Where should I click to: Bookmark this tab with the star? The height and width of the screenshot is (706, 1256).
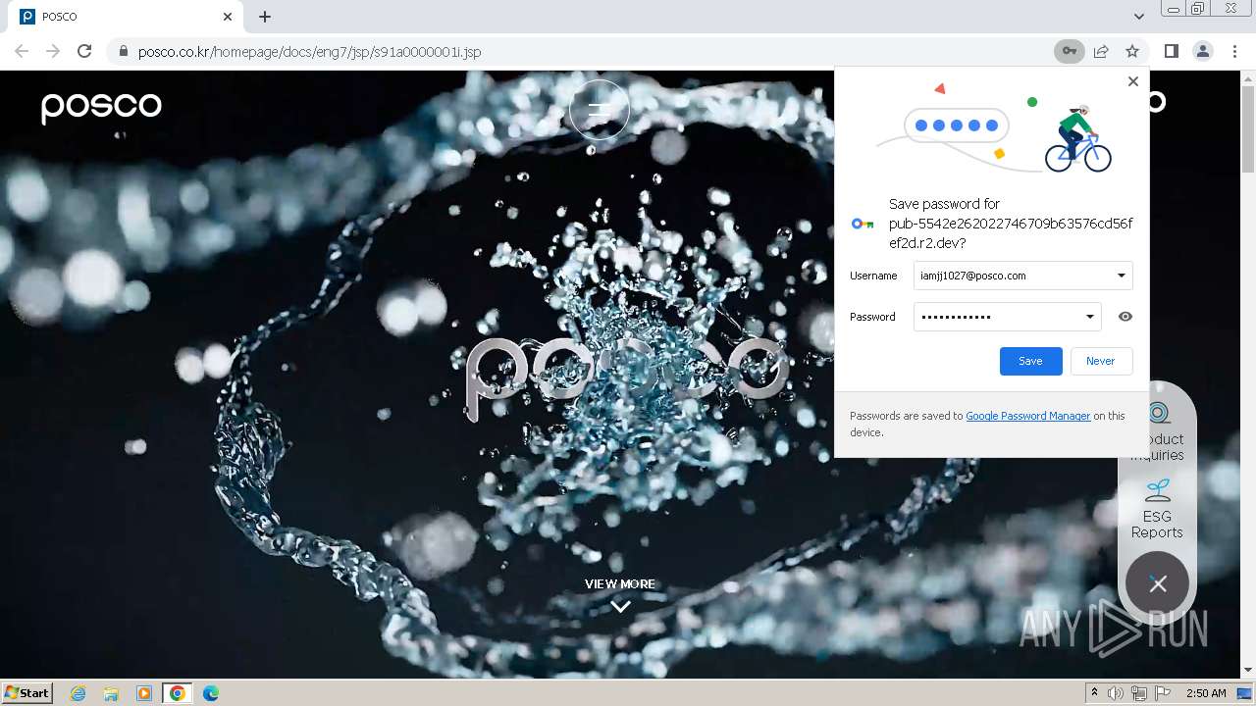coord(1132,51)
